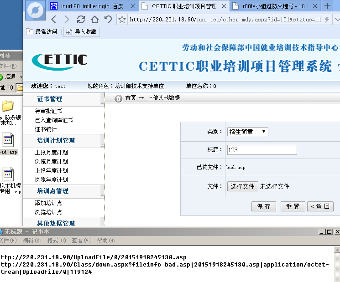Open 已入查询库证书 link
The image size is (340, 282).
coord(54,120)
